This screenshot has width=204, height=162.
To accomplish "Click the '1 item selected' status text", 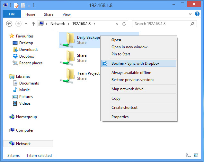I will tap(39, 155).
